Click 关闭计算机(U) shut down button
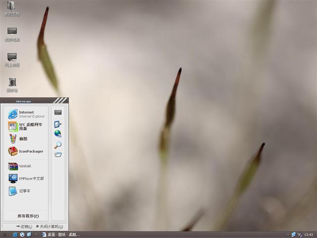 click(x=50, y=227)
